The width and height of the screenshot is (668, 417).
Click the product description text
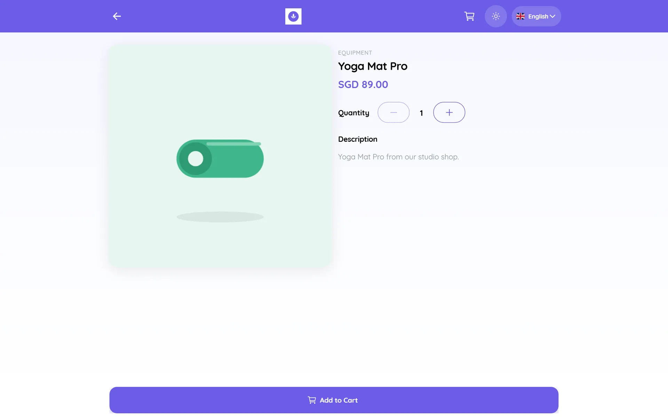pyautogui.click(x=398, y=157)
